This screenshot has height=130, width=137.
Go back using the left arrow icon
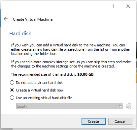point(6,19)
